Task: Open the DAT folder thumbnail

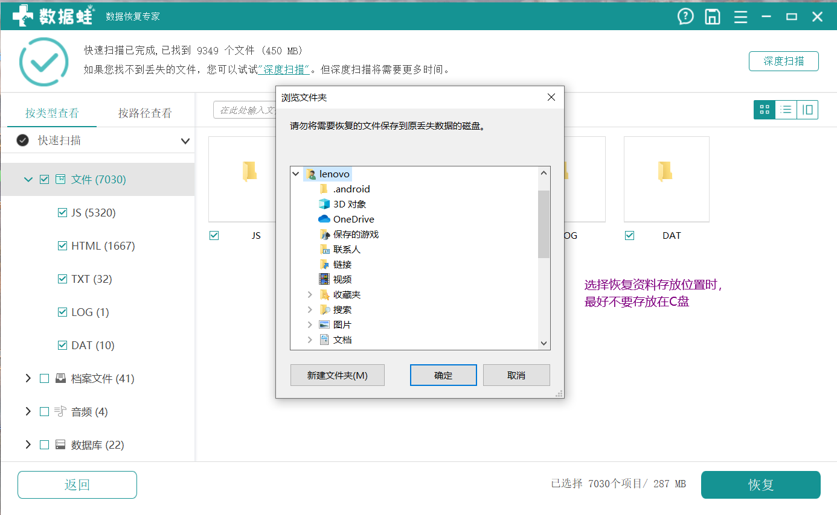Action: 666,179
